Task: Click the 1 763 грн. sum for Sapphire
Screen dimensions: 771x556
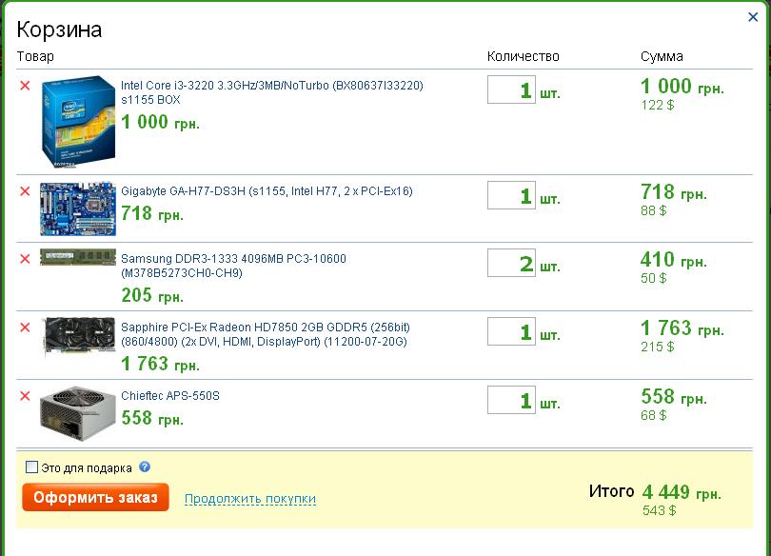Action: point(682,328)
